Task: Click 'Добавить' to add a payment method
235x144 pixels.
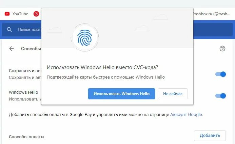Action: (x=210, y=136)
